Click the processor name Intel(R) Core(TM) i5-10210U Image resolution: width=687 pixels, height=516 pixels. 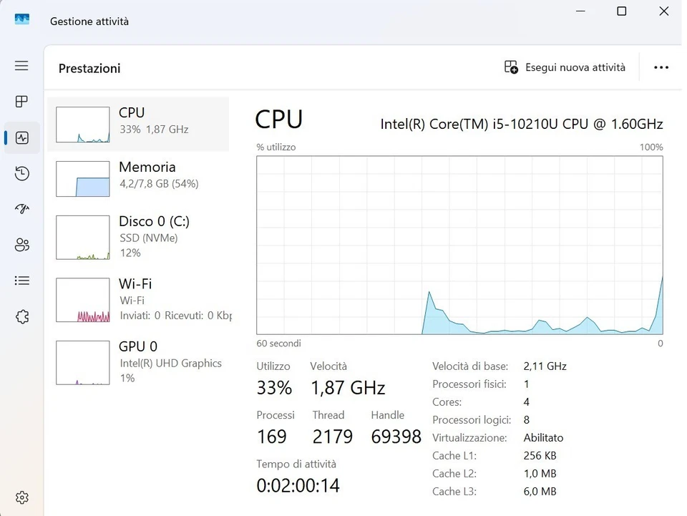[x=522, y=125]
